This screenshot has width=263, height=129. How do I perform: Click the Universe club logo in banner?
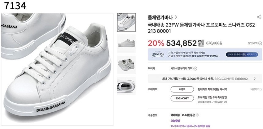click(x=158, y=54)
